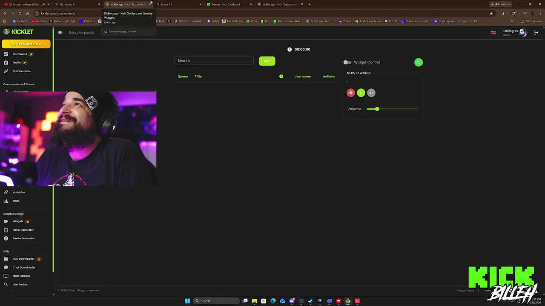Image resolution: width=545 pixels, height=306 pixels.
Task: Click the green clock duration column icon
Action: pyautogui.click(x=281, y=76)
